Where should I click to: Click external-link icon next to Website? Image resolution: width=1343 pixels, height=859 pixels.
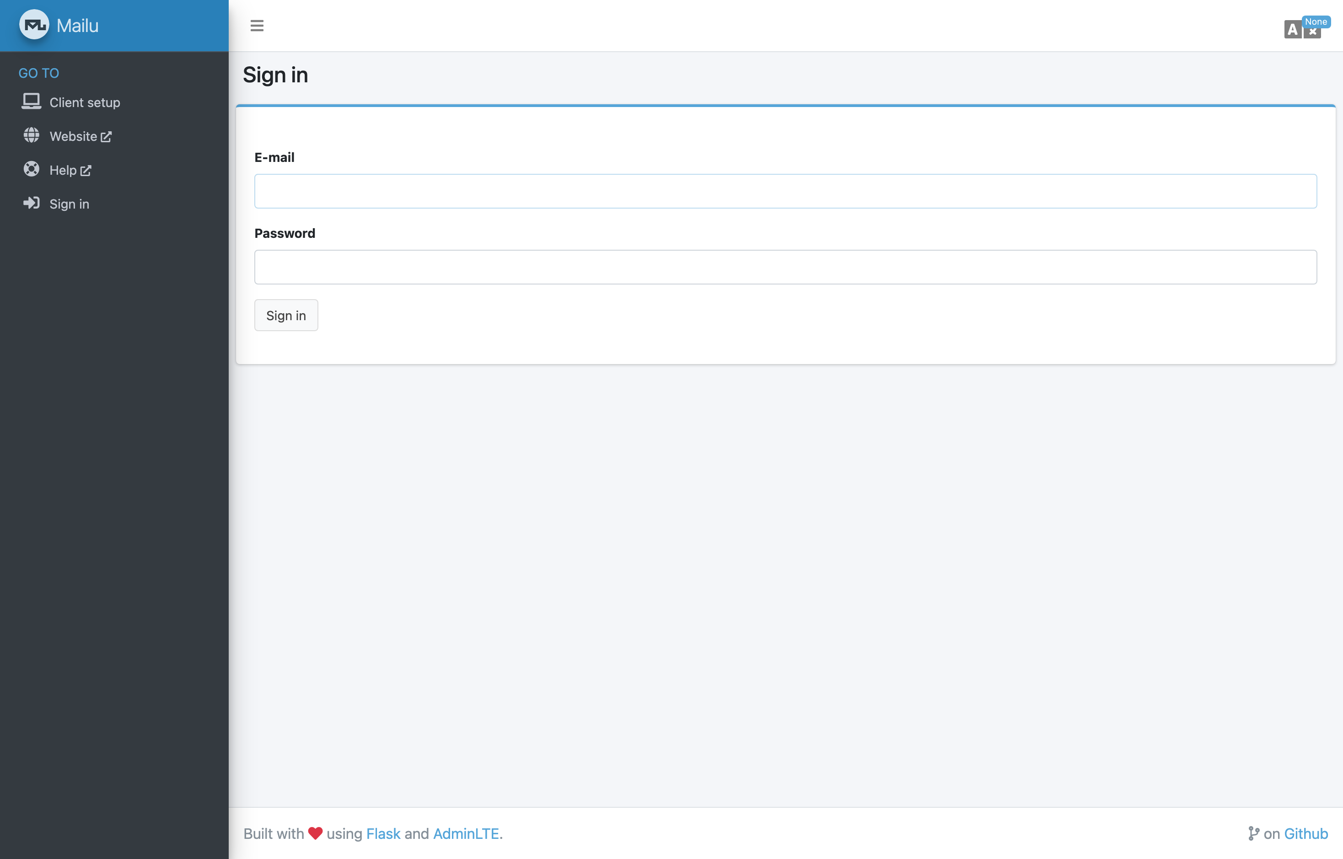tap(106, 137)
